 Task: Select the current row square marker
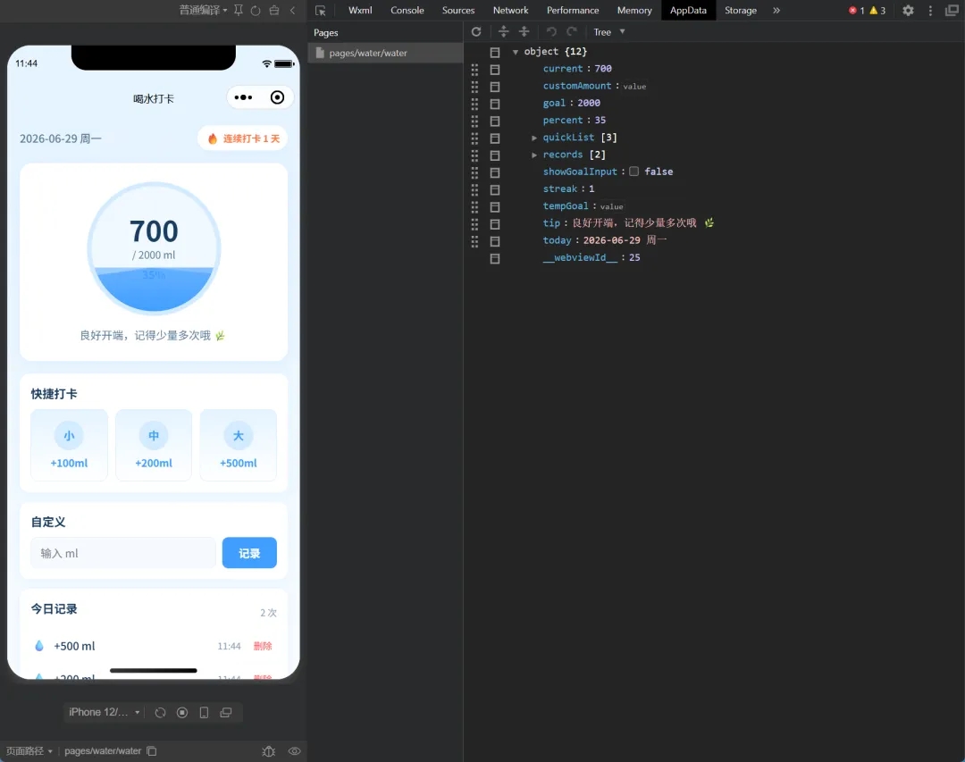coord(495,70)
